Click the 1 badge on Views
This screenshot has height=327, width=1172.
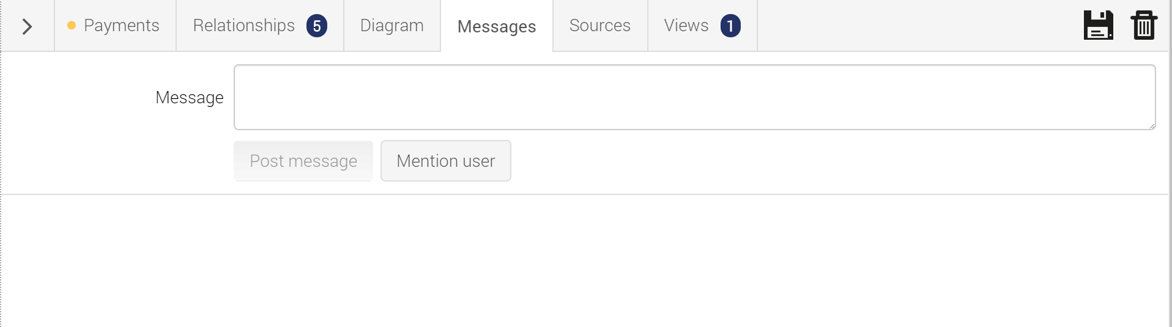(x=730, y=26)
